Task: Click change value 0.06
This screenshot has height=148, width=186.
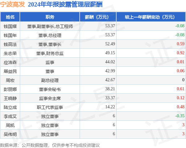Action: point(180,71)
